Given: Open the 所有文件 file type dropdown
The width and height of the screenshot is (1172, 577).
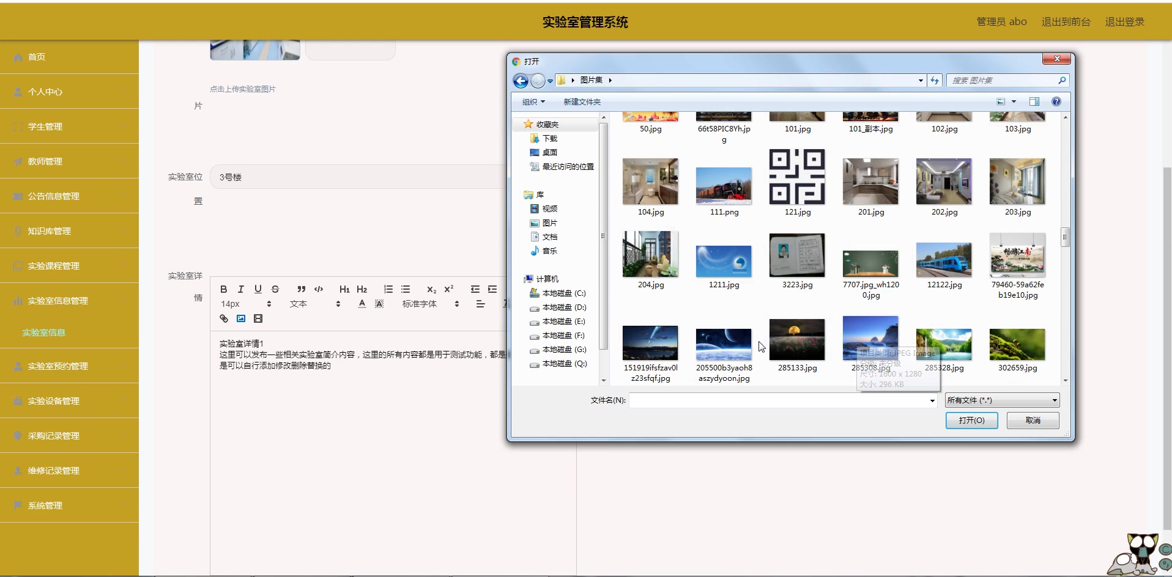Looking at the screenshot, I should tap(1002, 400).
